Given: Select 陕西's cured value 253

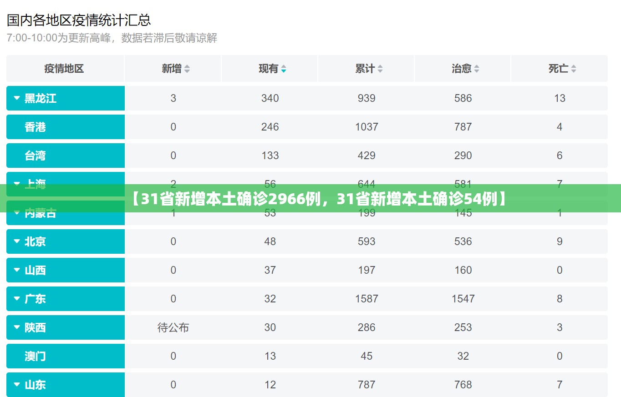Looking at the screenshot, I should (463, 327).
